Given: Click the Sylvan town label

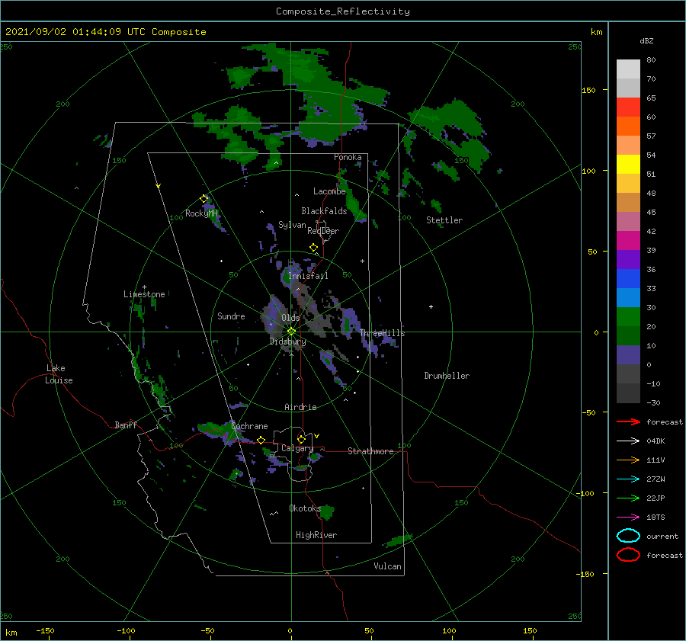Looking at the screenshot, I should (x=292, y=225).
